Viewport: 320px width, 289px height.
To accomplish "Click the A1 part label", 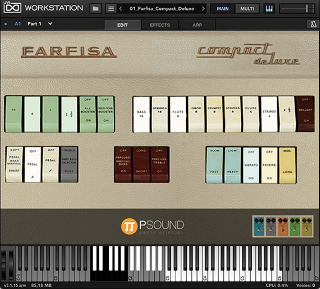I will (x=18, y=24).
